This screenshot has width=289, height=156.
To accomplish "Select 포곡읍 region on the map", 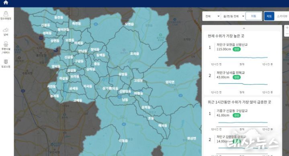I will (134, 54).
